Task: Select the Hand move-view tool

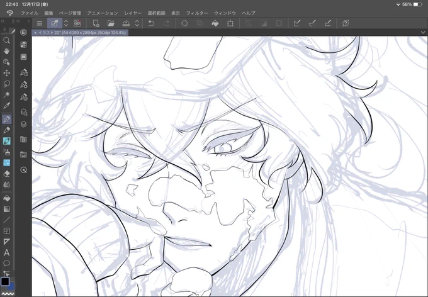Action: coord(6,51)
